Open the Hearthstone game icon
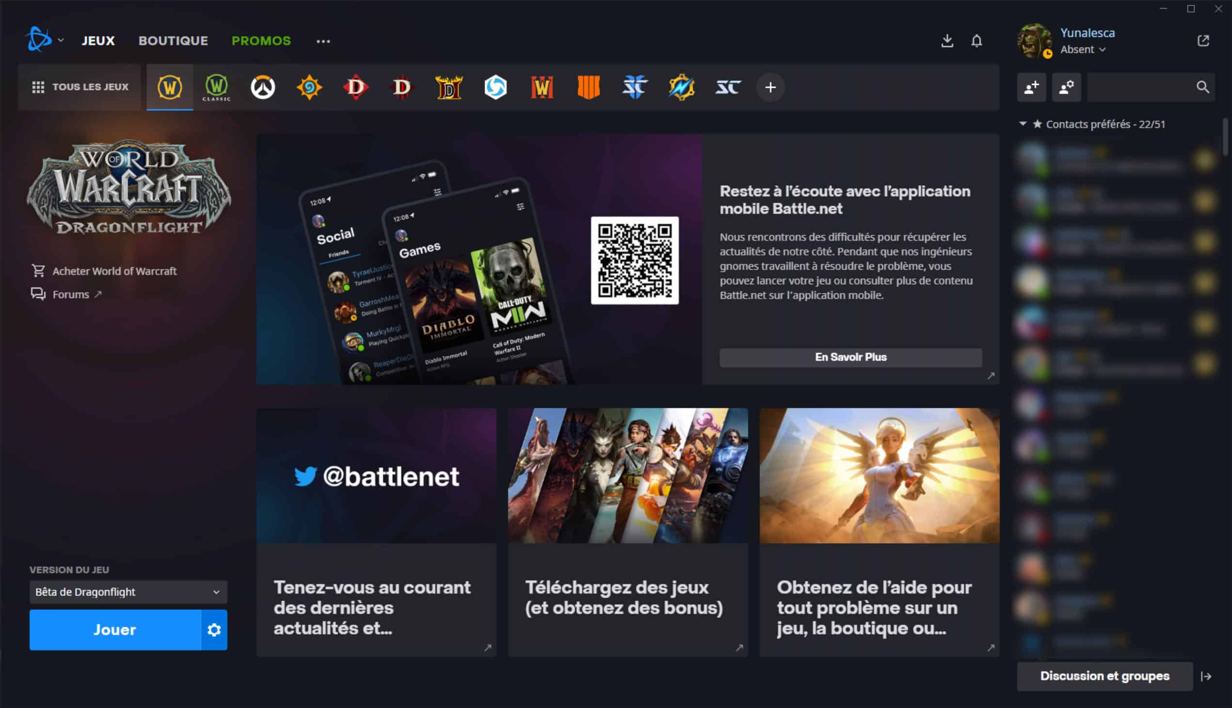Screen dimensions: 1232x708 coord(309,87)
